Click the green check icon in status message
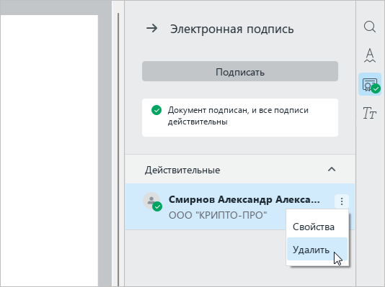Image resolution: width=385 pixels, height=287 pixels. (156, 110)
